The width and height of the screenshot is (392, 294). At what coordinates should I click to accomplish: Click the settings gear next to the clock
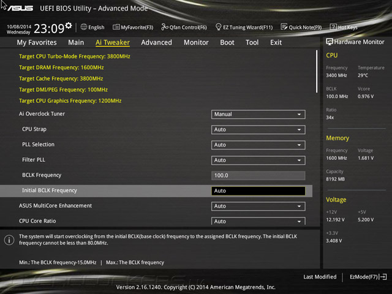pyautogui.click(x=69, y=25)
